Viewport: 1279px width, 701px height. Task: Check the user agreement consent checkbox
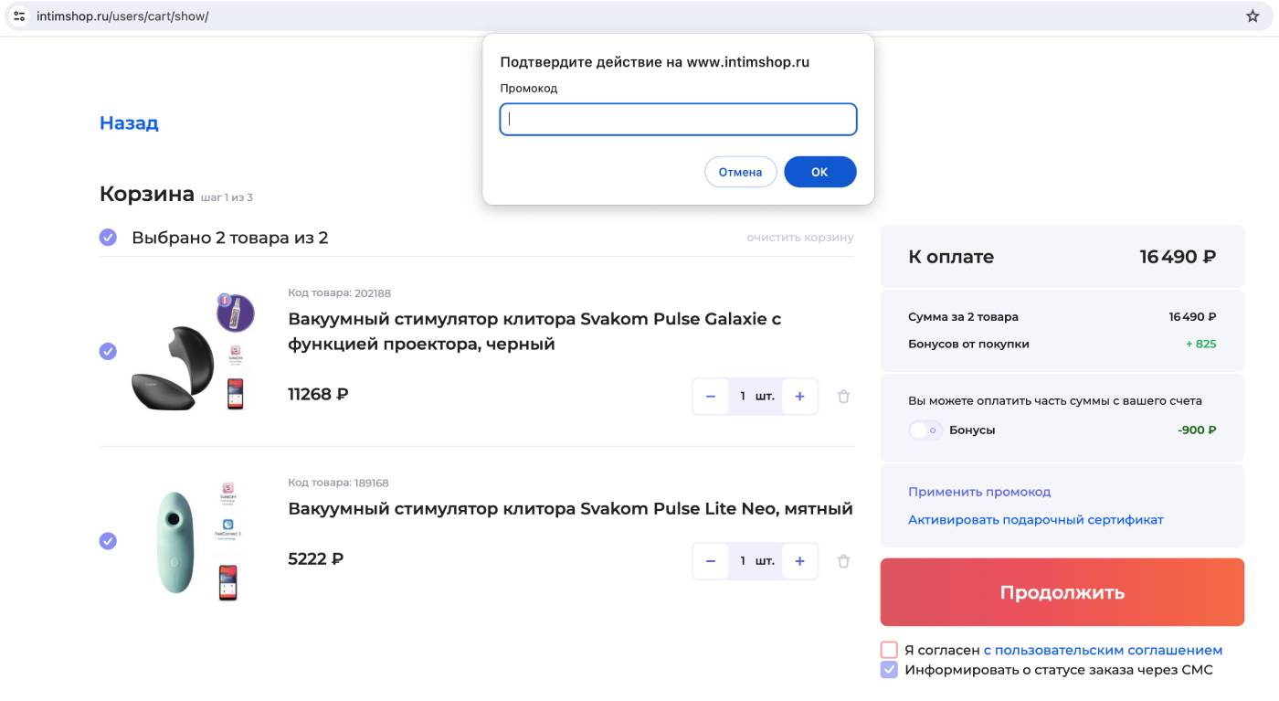(887, 650)
